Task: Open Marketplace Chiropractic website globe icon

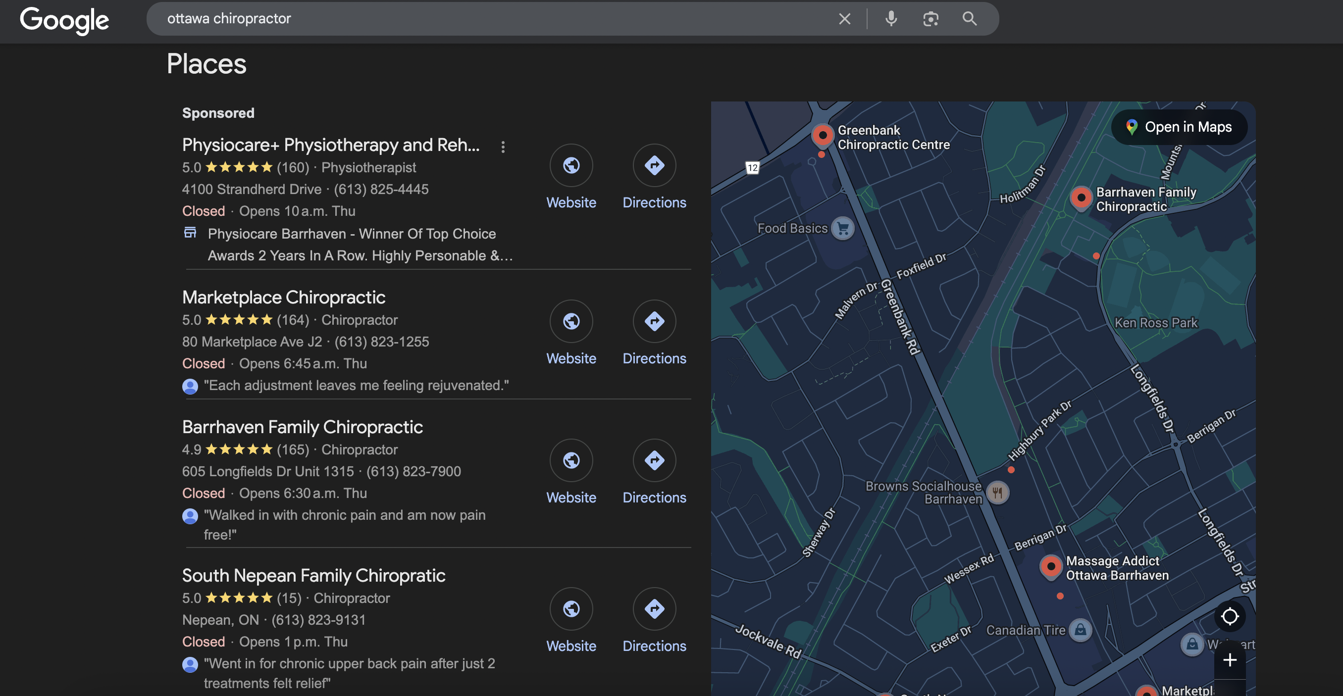Action: [571, 321]
